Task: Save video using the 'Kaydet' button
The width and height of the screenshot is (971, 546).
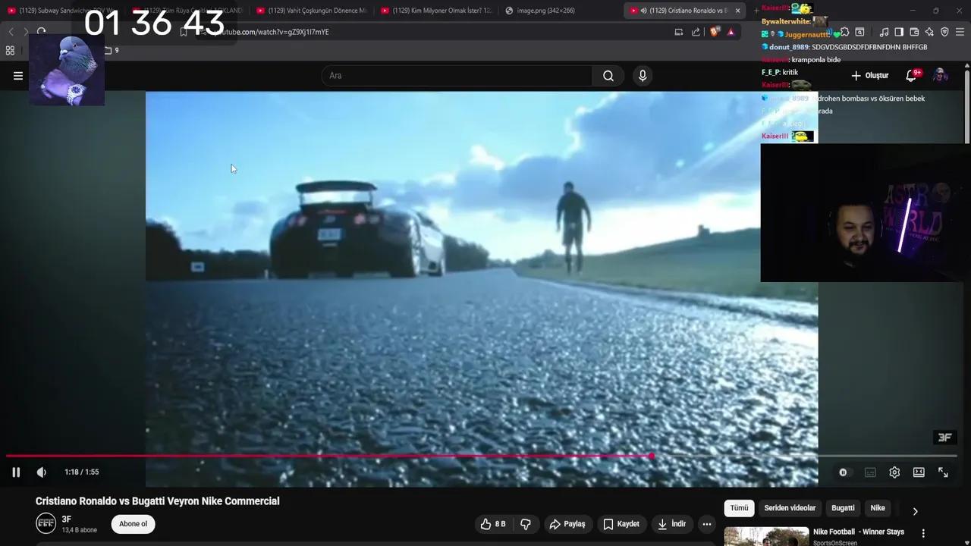Action: click(621, 524)
